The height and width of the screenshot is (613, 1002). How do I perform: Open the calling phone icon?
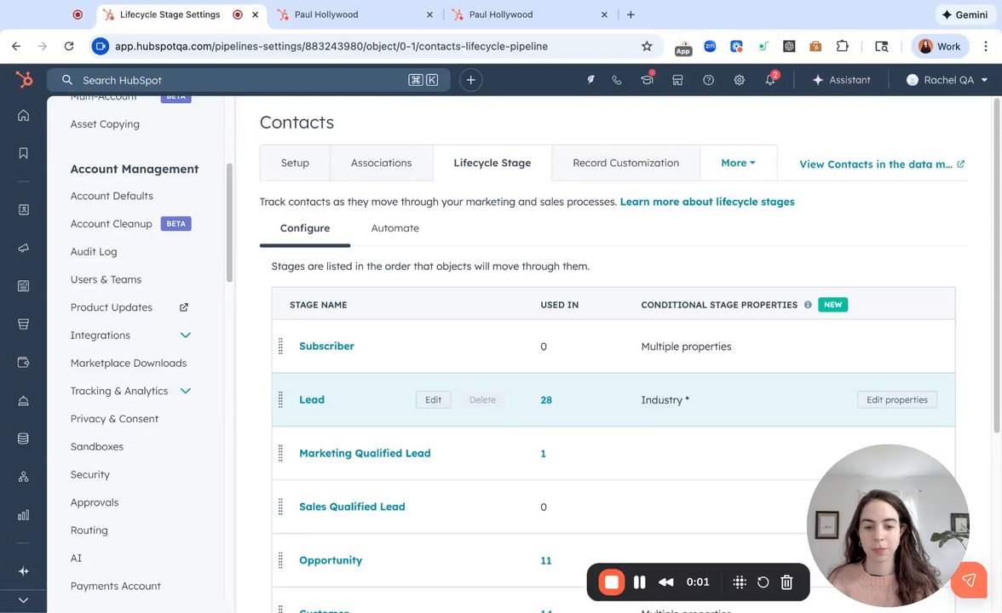(x=617, y=80)
